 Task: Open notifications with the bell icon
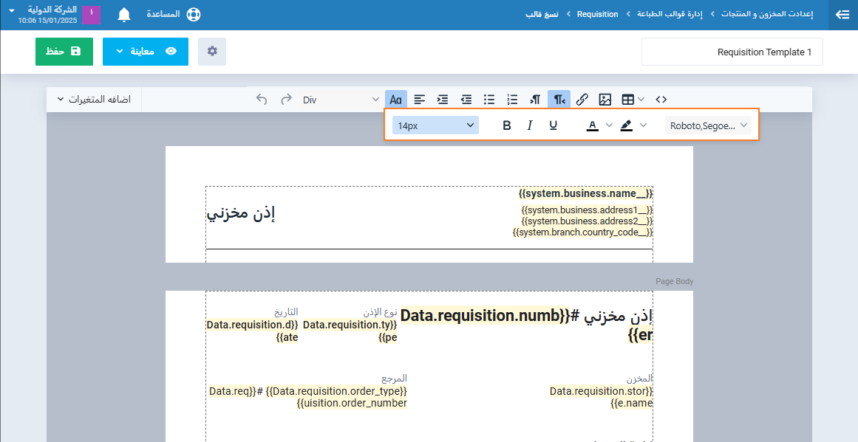click(x=124, y=15)
